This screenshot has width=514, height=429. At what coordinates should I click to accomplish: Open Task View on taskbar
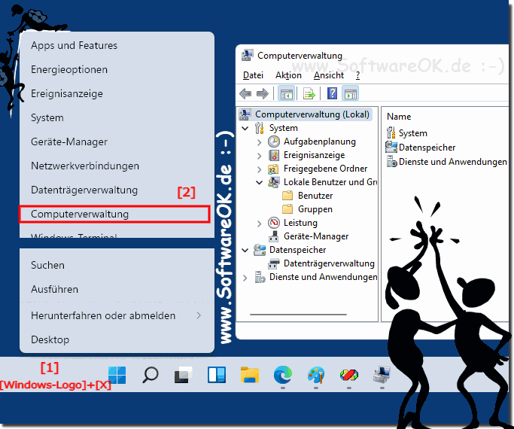[183, 375]
